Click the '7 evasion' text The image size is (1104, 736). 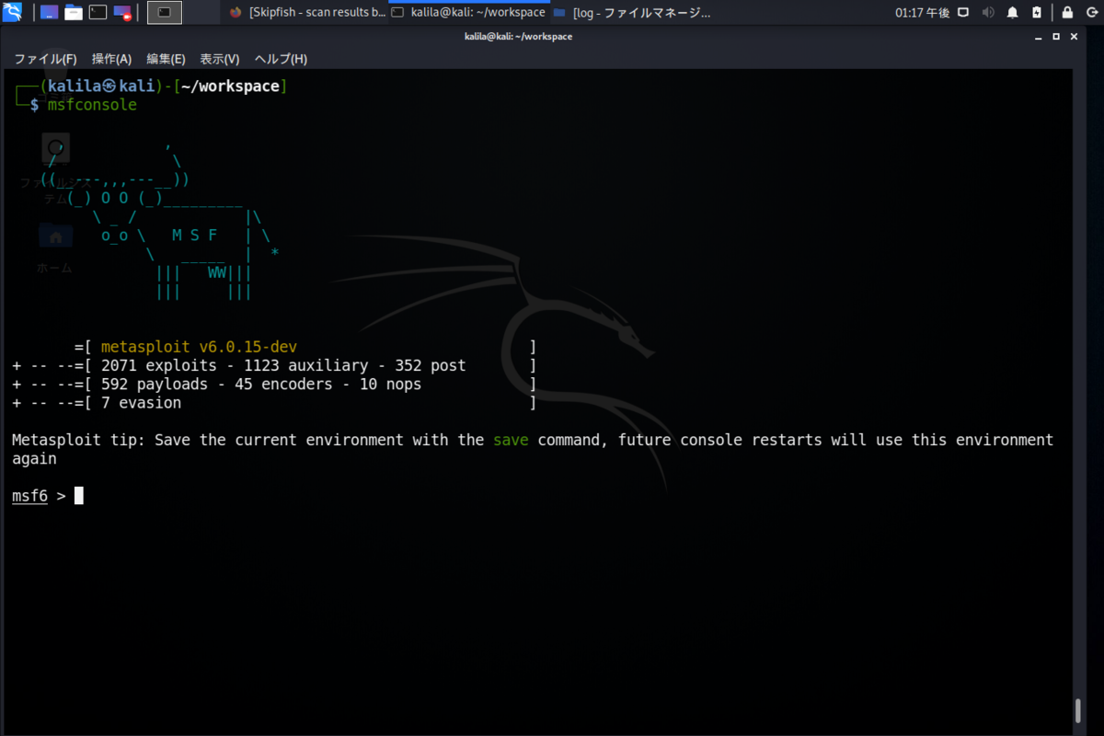(142, 403)
